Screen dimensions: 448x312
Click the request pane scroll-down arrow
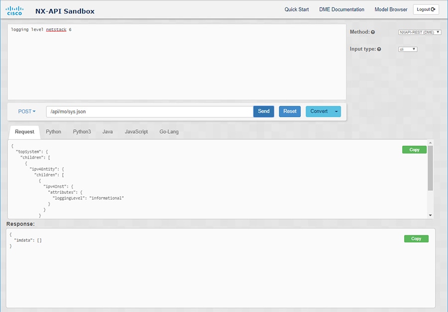point(430,215)
